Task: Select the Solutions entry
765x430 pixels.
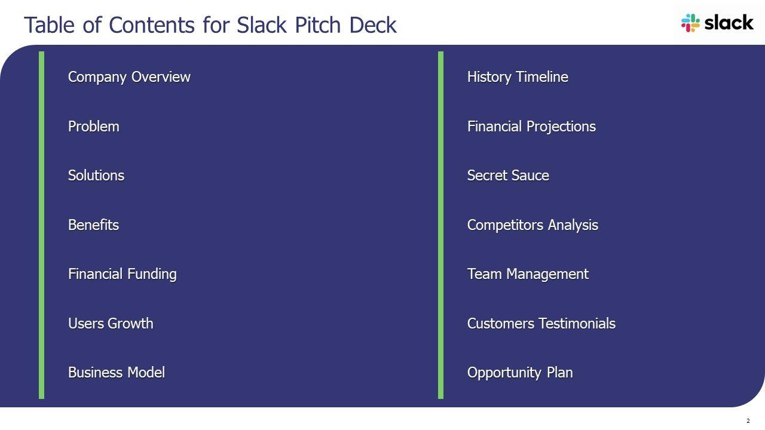Action: click(96, 176)
